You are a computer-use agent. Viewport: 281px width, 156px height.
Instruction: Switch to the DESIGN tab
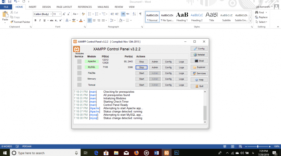pos(47,7)
